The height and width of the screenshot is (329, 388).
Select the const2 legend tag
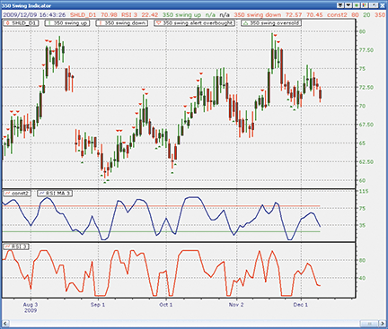pos(17,194)
